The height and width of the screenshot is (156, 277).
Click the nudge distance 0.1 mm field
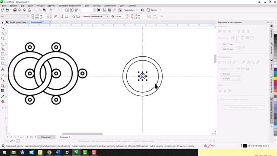coord(120,16)
